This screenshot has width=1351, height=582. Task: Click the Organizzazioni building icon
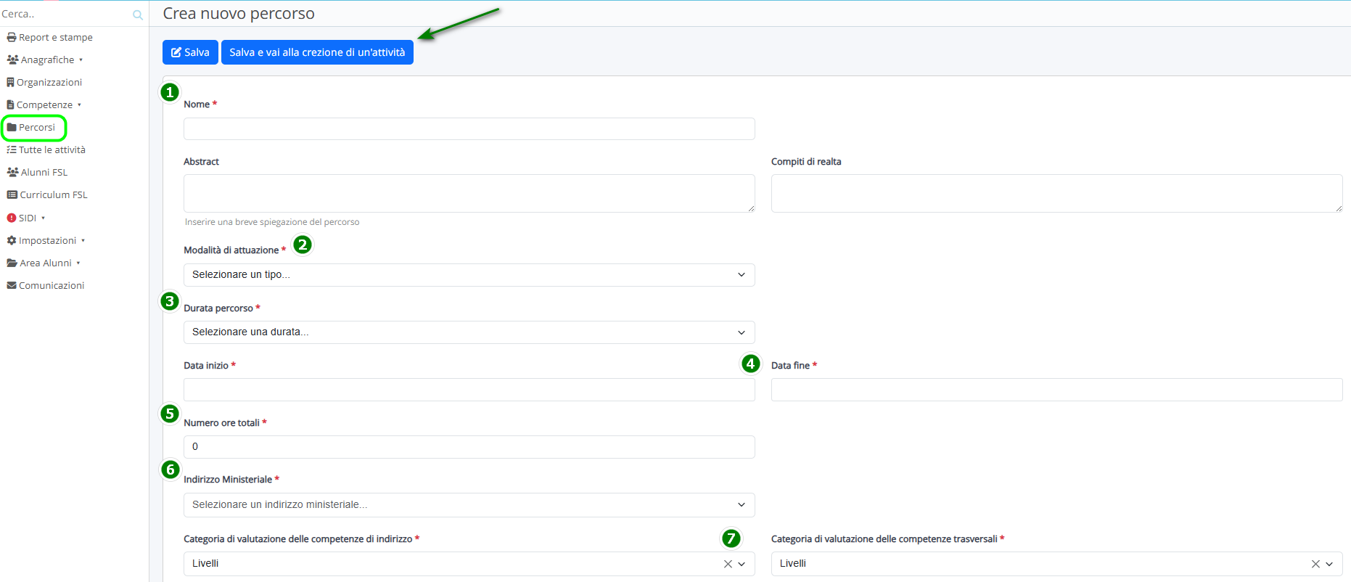point(11,82)
